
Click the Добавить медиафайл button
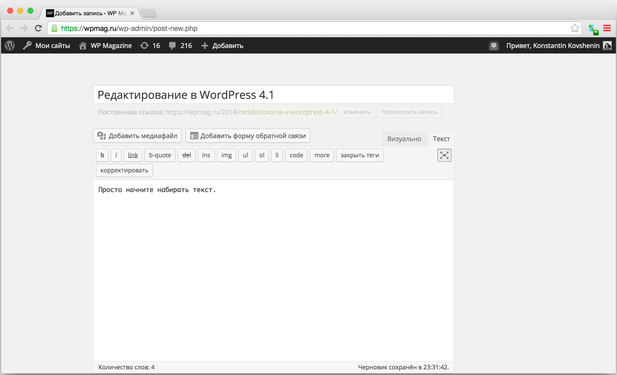(x=137, y=136)
